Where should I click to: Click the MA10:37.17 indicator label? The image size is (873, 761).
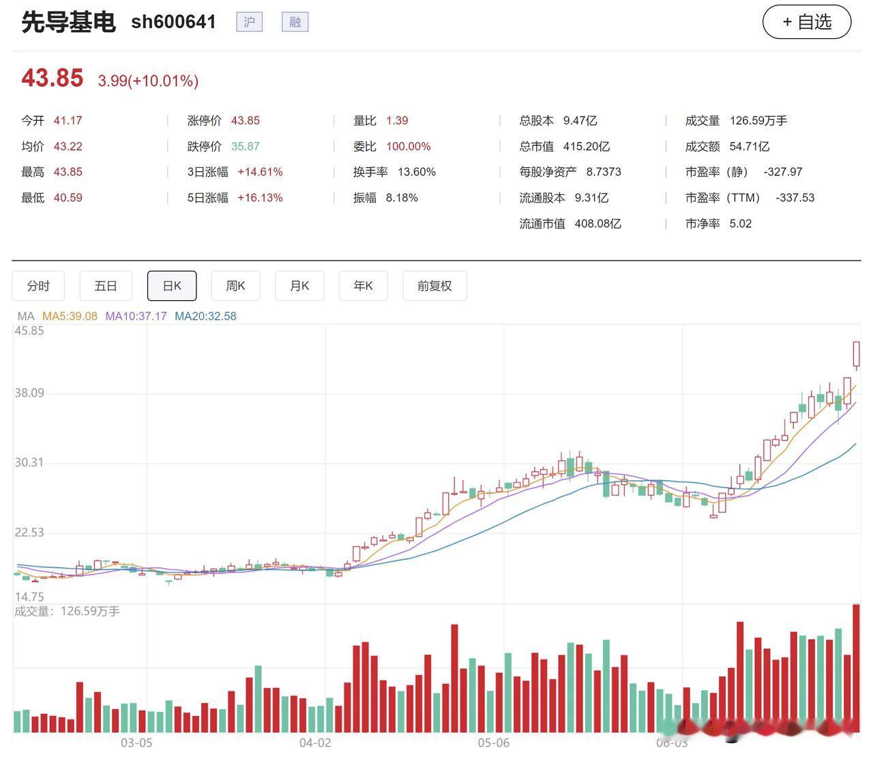point(136,316)
